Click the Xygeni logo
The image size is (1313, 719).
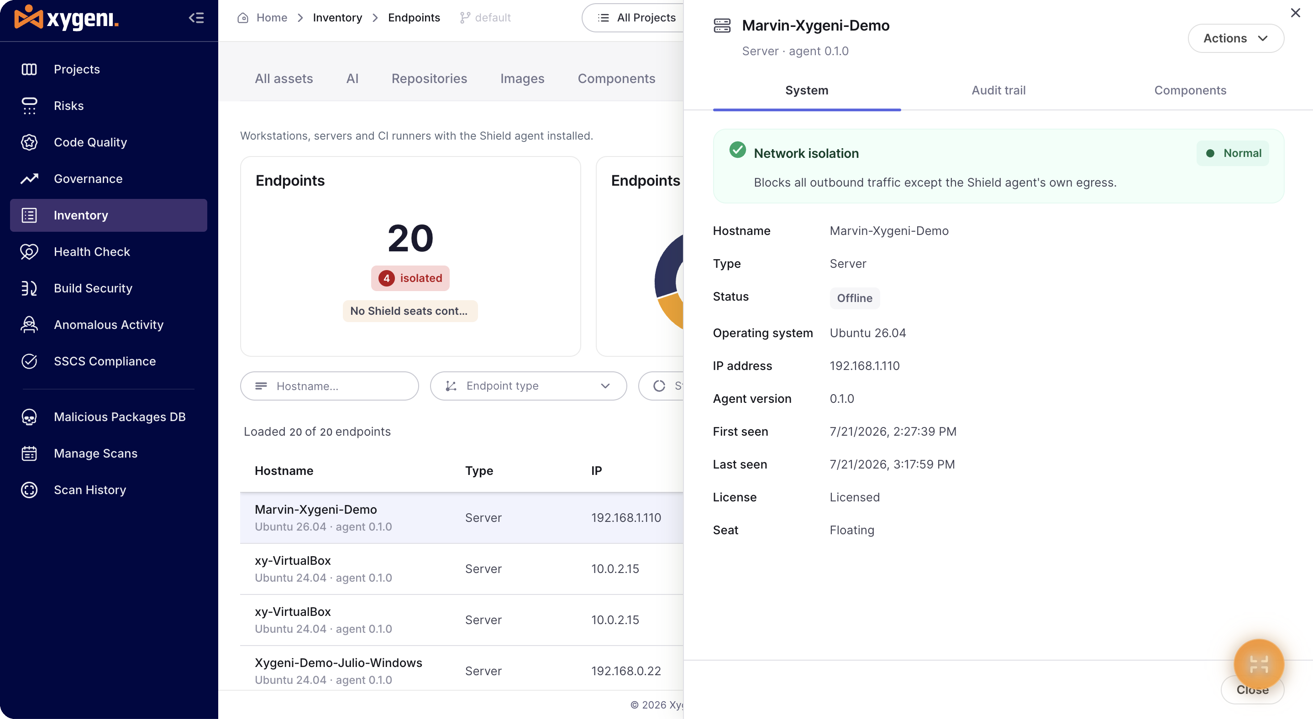[66, 18]
